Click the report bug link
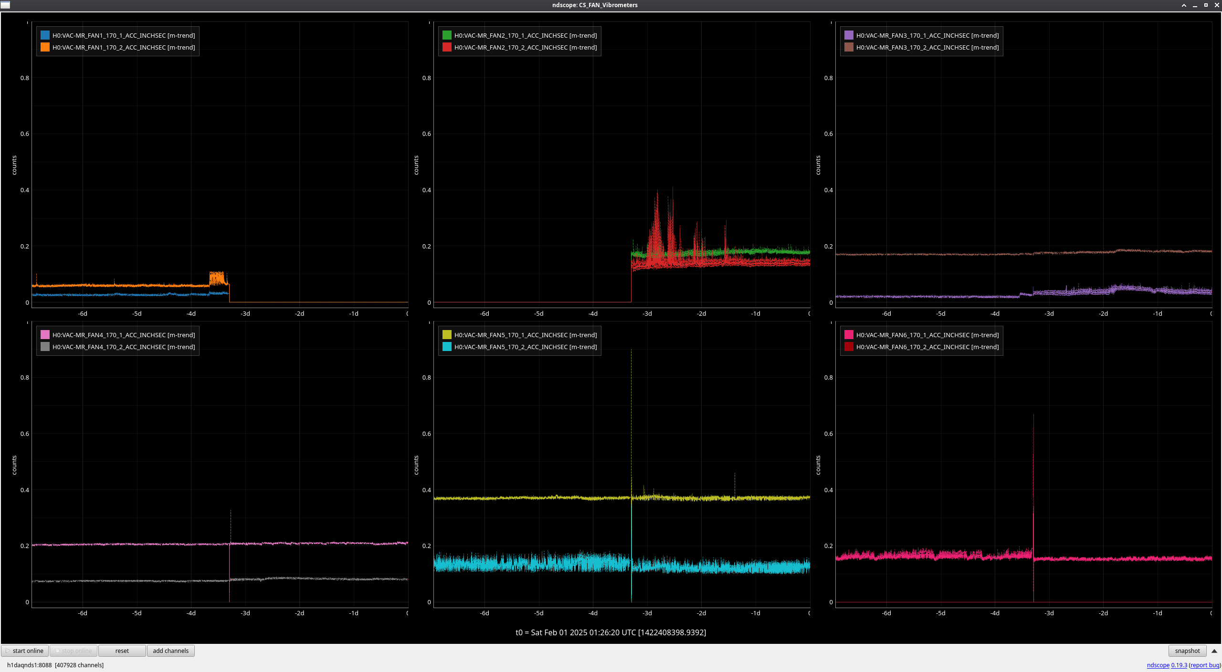 (1205, 665)
